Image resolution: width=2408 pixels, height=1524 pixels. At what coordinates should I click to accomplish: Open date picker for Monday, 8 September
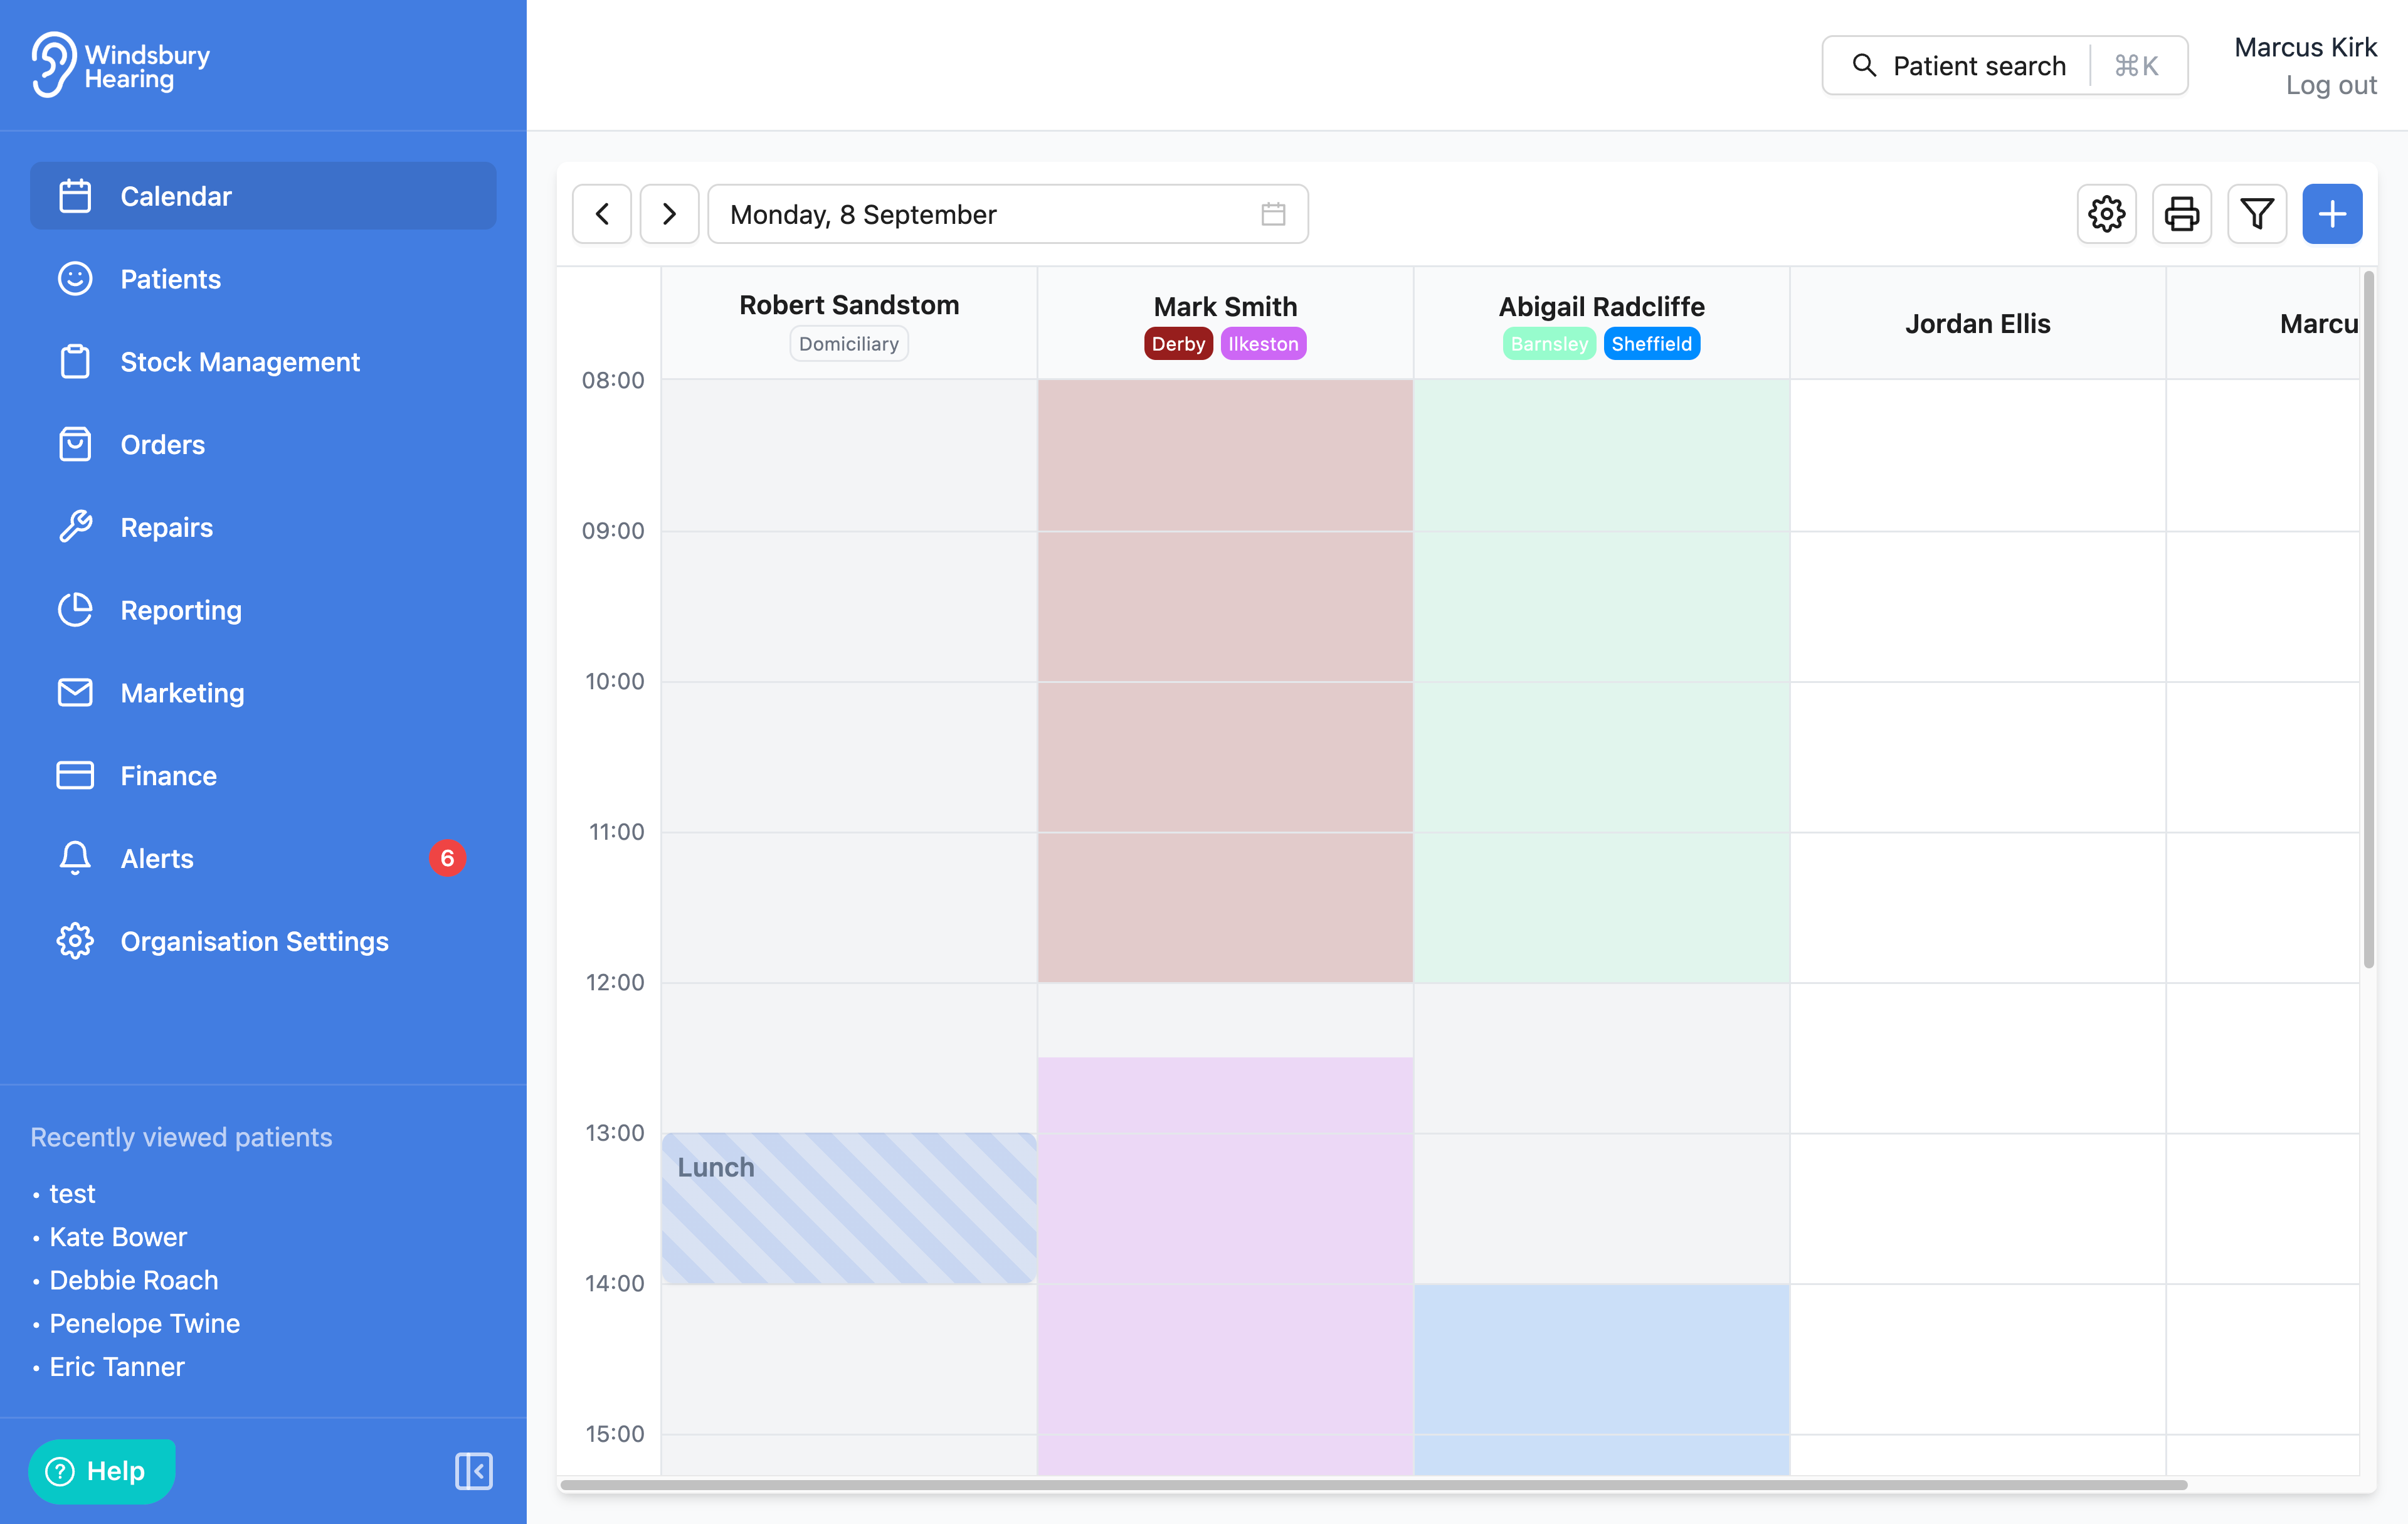tap(1007, 214)
